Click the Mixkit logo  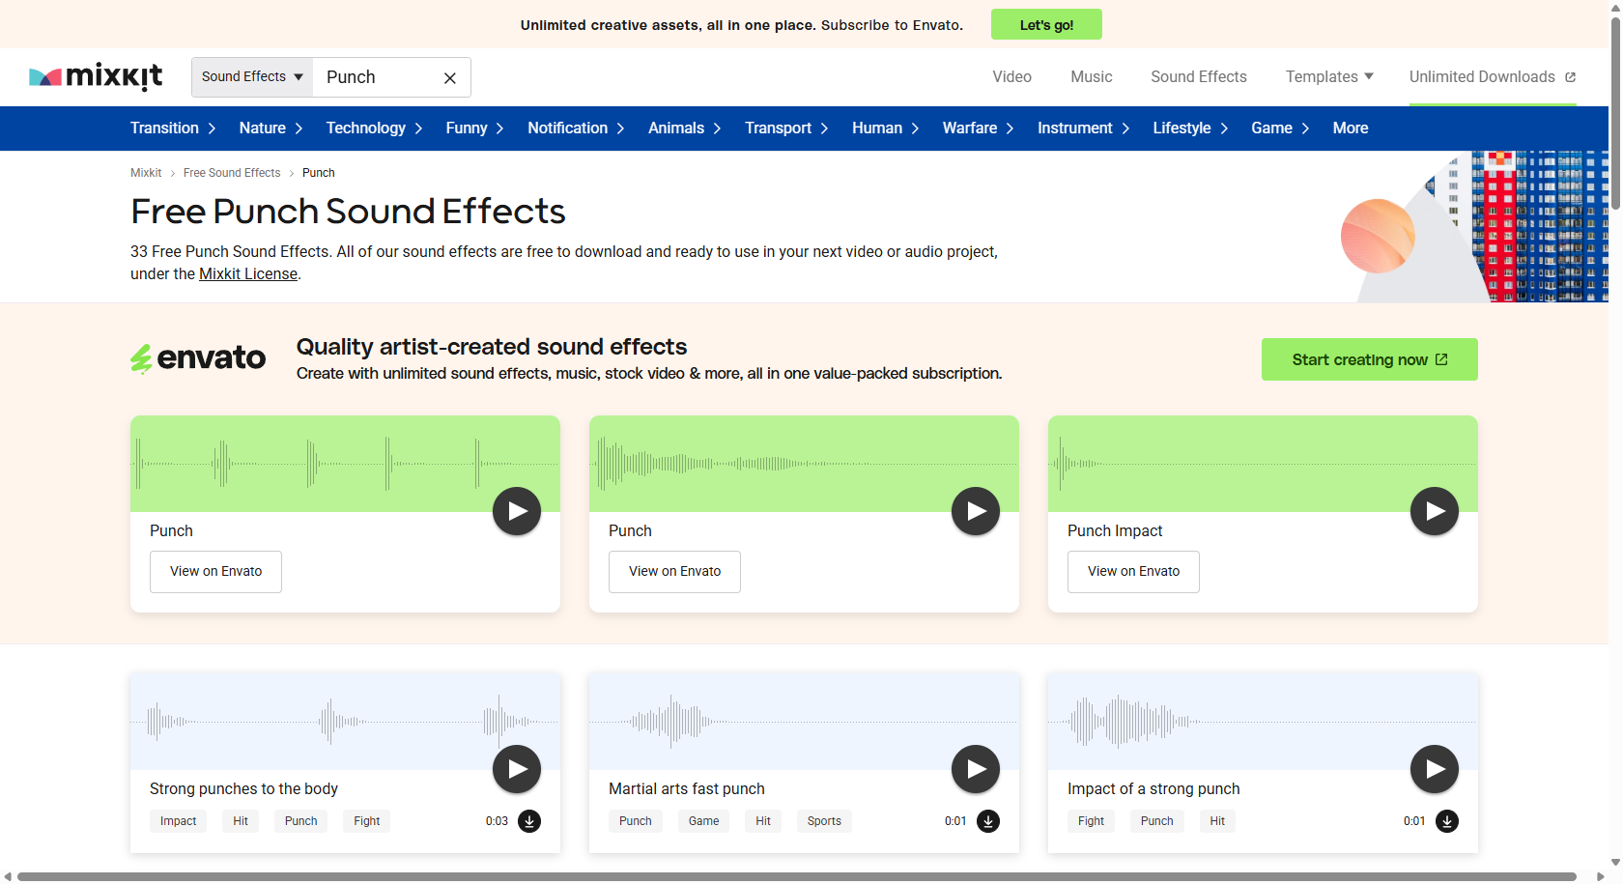point(96,76)
